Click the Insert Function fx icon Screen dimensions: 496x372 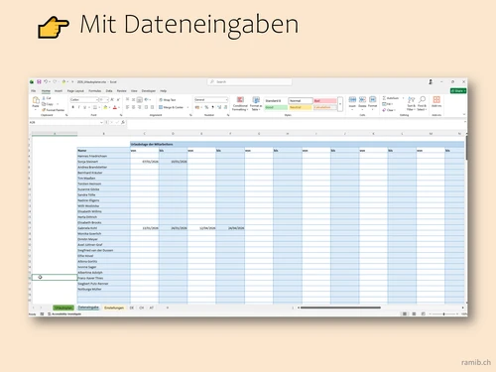click(123, 122)
